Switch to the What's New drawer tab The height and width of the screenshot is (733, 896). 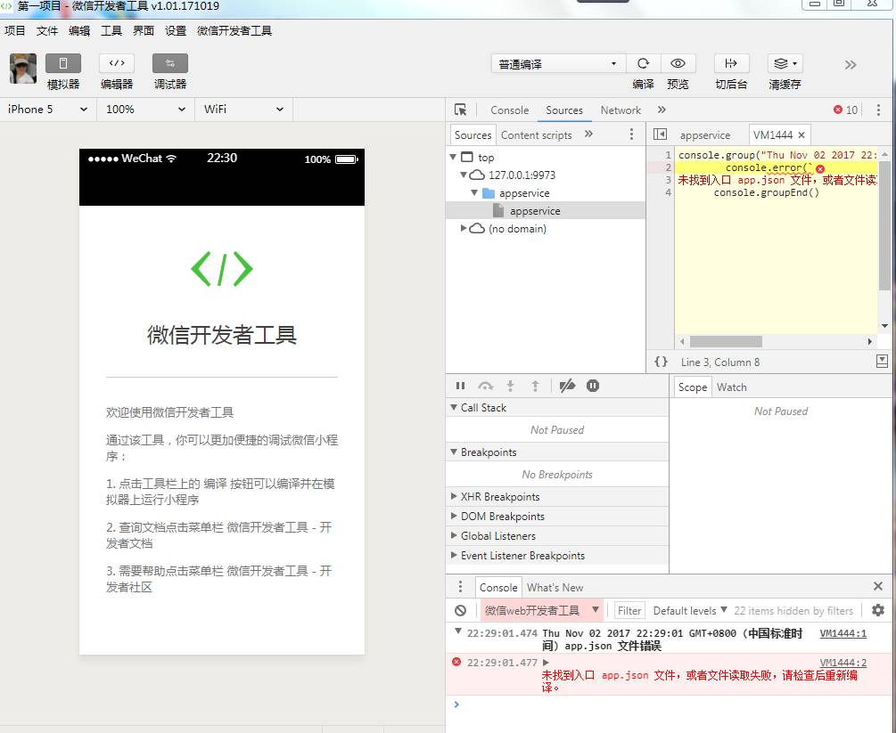tap(555, 588)
